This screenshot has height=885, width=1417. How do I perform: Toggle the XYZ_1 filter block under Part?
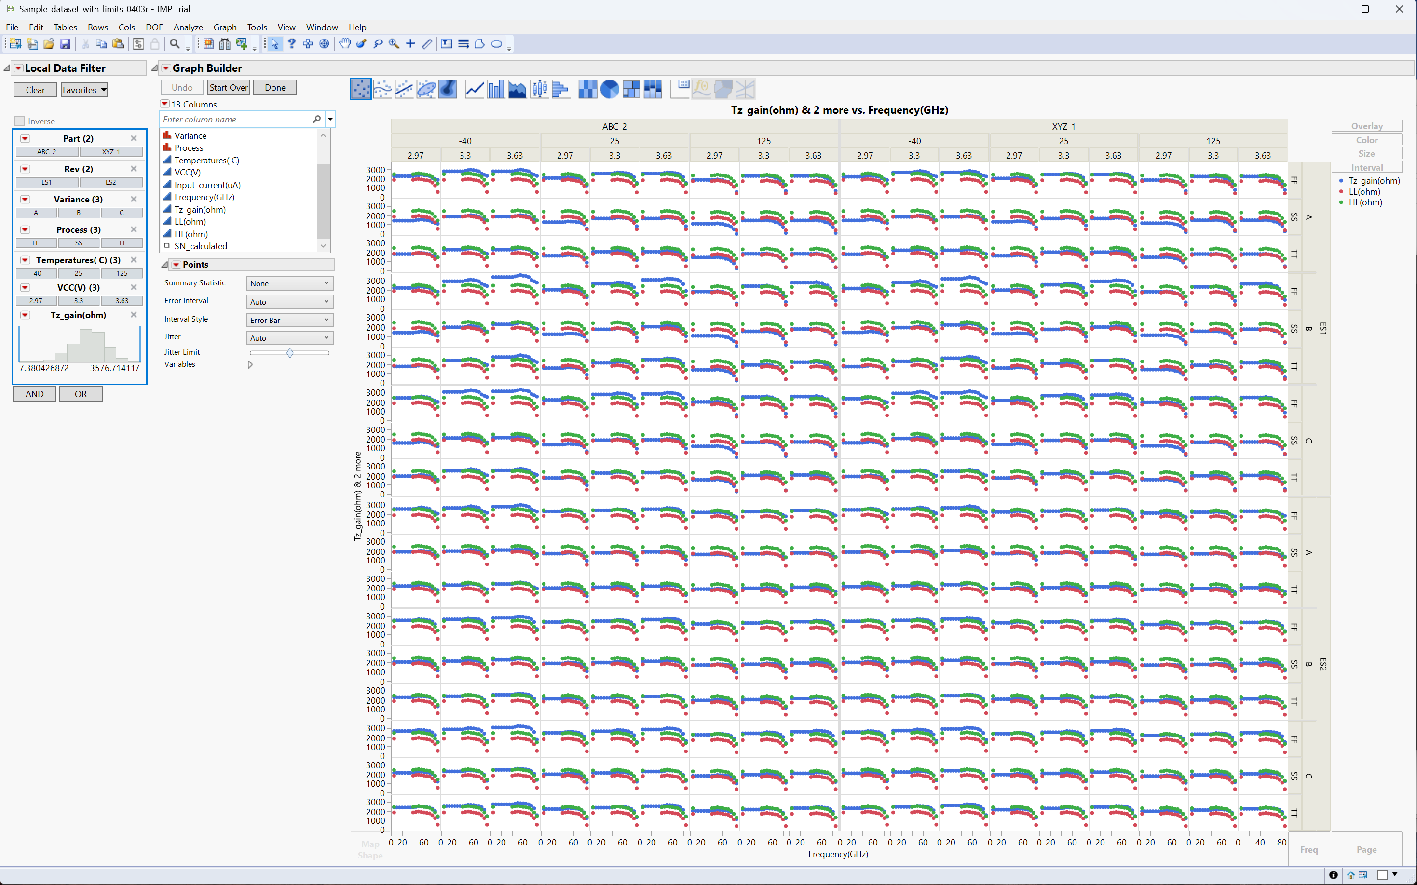(x=110, y=151)
